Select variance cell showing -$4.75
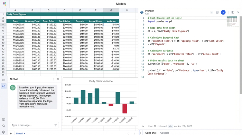 (111, 49)
